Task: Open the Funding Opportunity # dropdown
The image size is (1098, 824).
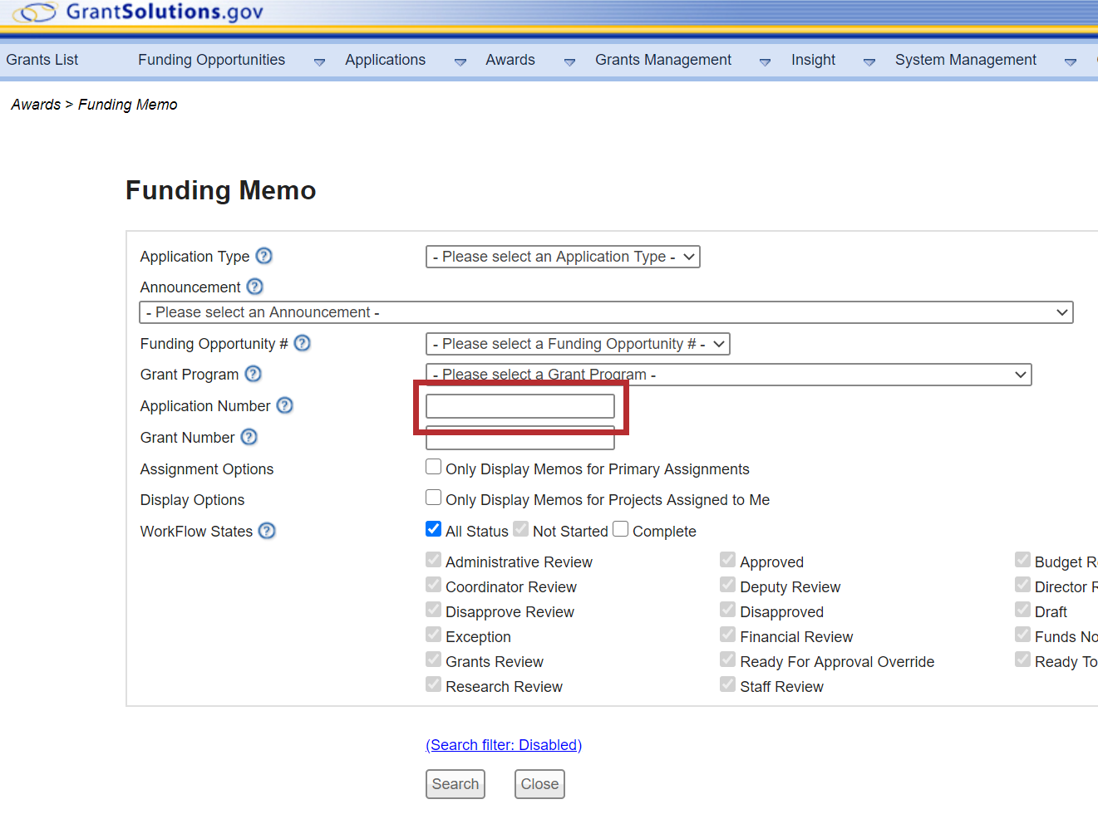Action: (578, 344)
